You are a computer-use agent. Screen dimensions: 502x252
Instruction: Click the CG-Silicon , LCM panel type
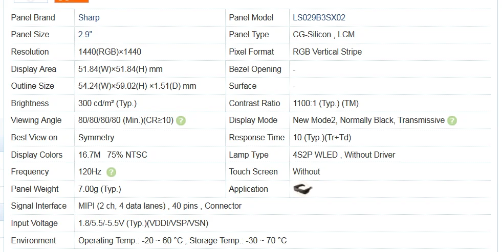(324, 35)
